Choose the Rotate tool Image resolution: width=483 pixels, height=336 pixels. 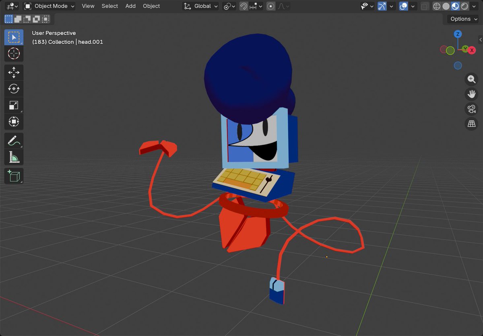coord(14,89)
